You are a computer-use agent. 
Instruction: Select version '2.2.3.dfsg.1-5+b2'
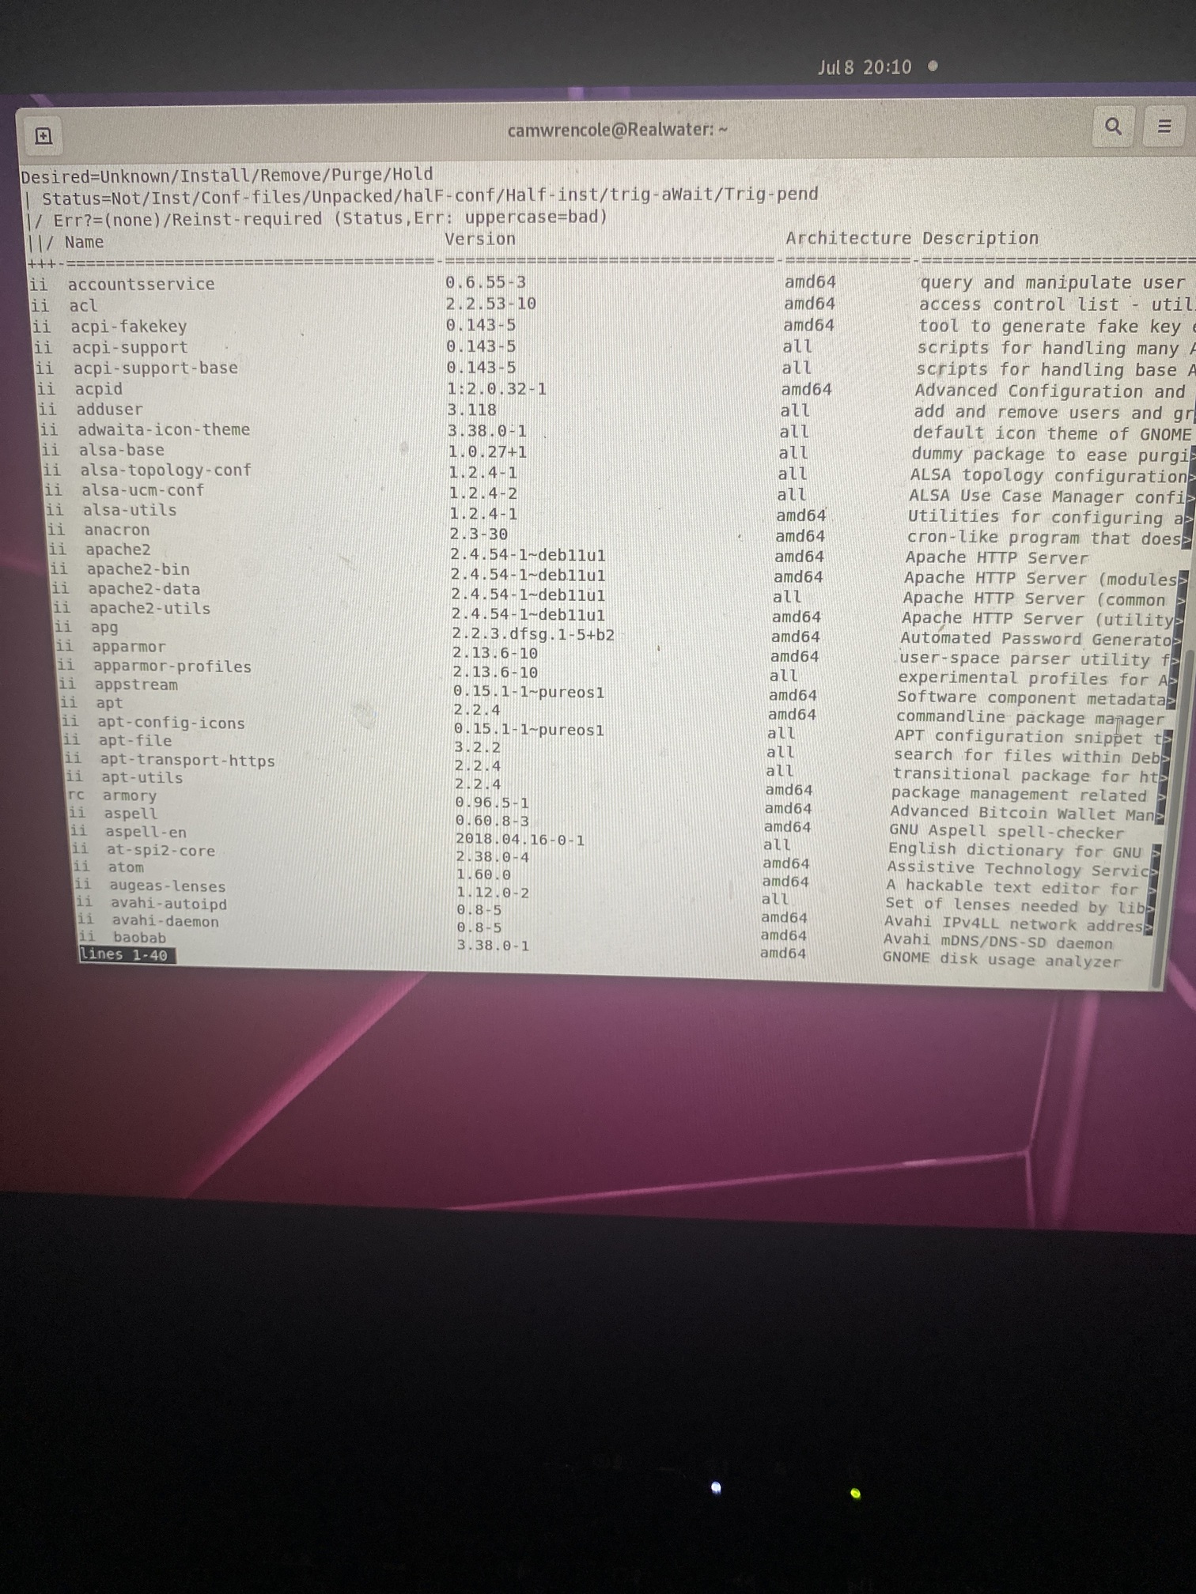click(x=534, y=635)
